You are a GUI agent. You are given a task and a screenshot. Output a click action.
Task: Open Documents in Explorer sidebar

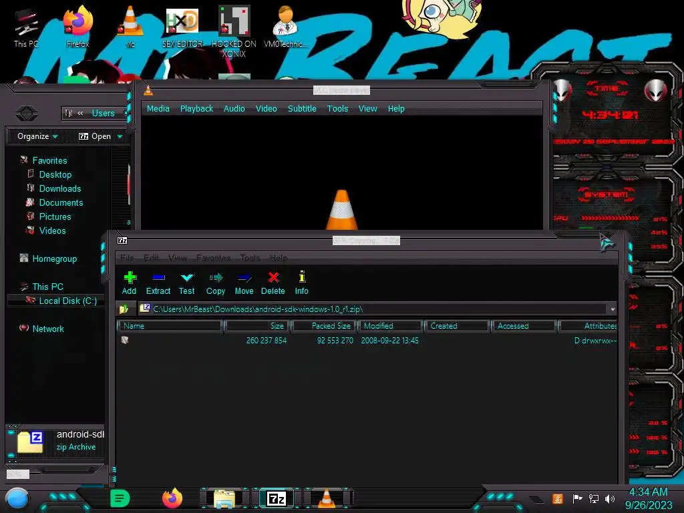tap(61, 202)
